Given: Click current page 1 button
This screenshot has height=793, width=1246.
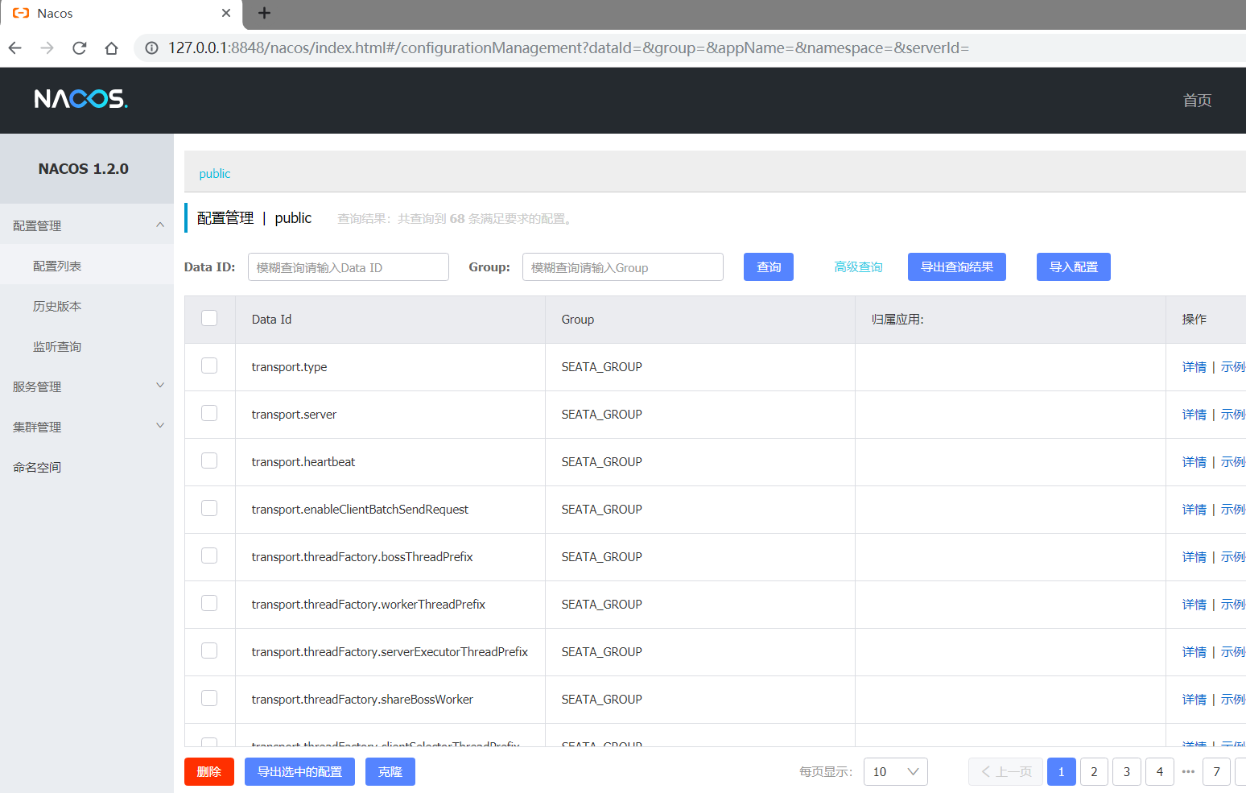Looking at the screenshot, I should pyautogui.click(x=1061, y=771).
